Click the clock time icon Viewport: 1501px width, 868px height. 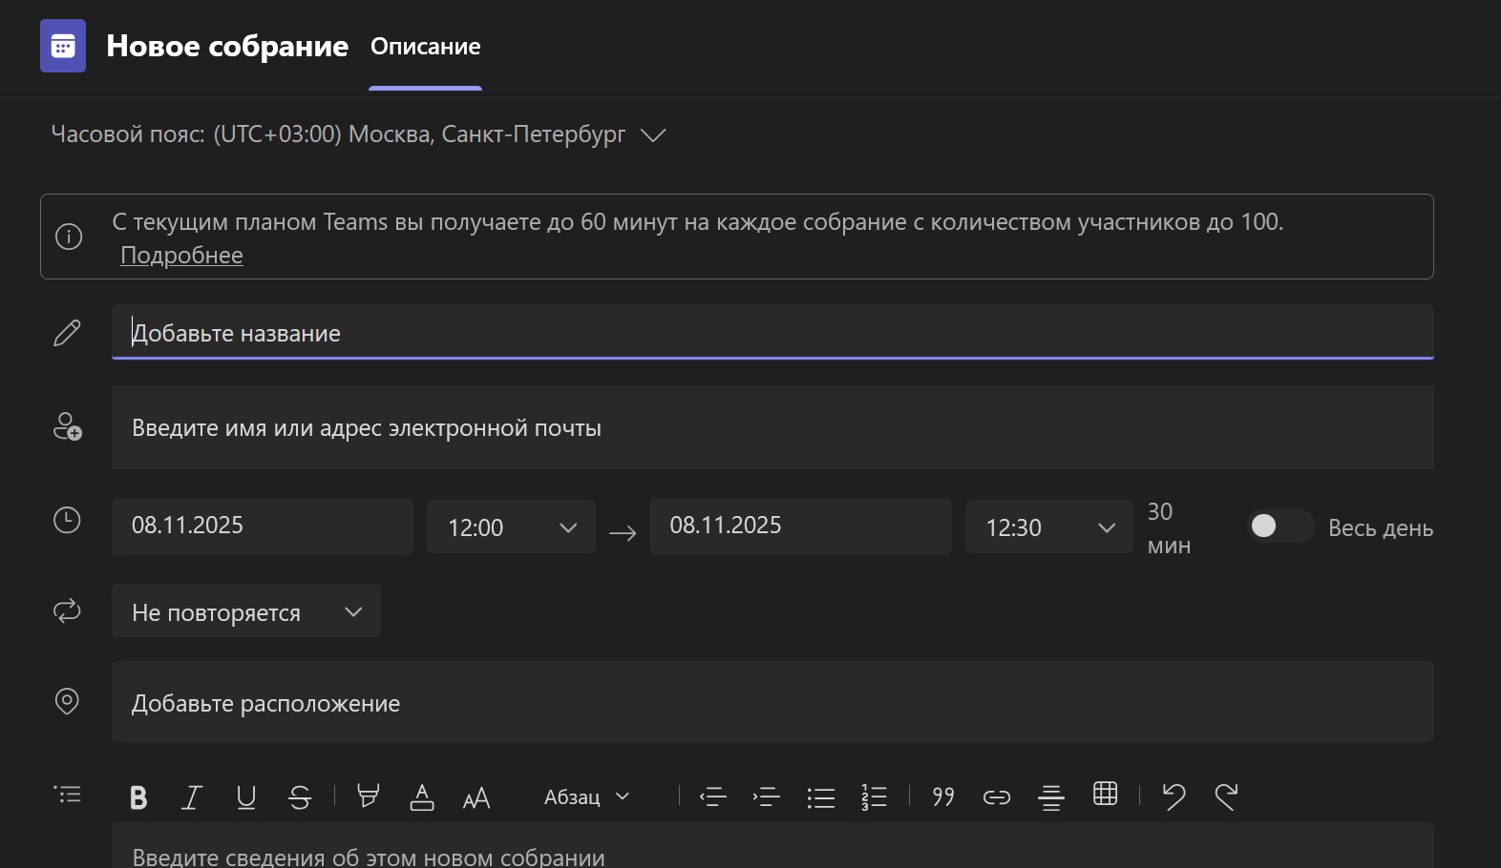pyautogui.click(x=67, y=520)
